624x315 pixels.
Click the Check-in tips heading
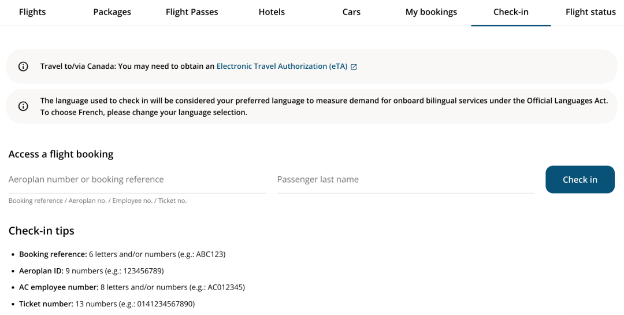tap(42, 231)
